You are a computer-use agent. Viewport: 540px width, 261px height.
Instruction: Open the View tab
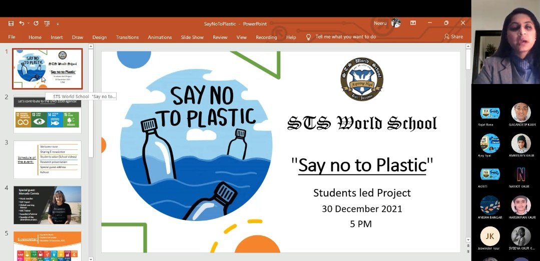(241, 37)
